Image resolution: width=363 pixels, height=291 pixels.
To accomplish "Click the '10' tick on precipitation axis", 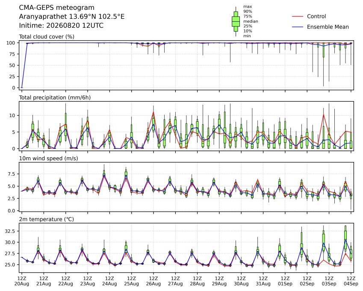I will pos(12,115).
